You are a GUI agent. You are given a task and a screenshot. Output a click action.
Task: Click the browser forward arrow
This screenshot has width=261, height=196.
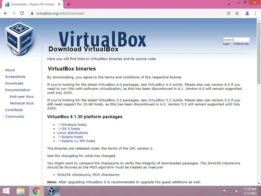click(x=14, y=13)
